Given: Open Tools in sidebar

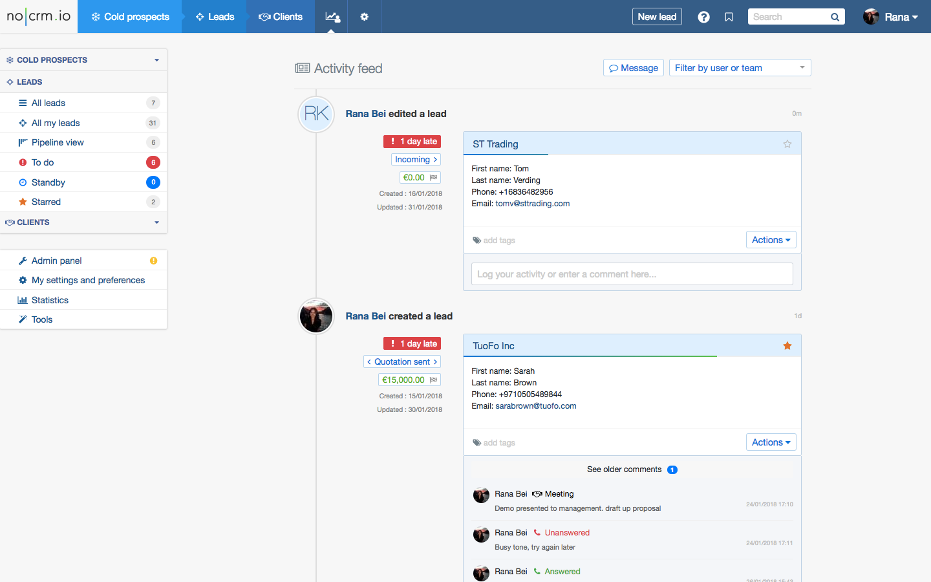Looking at the screenshot, I should [83, 319].
